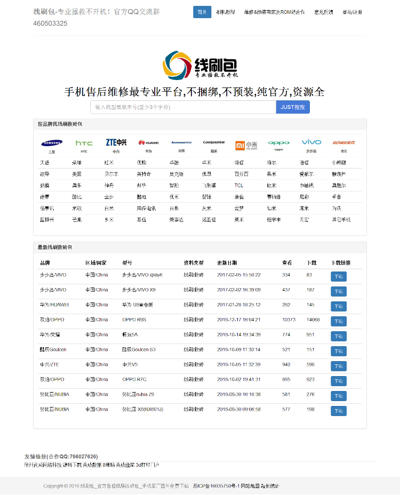
Task: Focus the model or version search field
Action: pyautogui.click(x=183, y=107)
